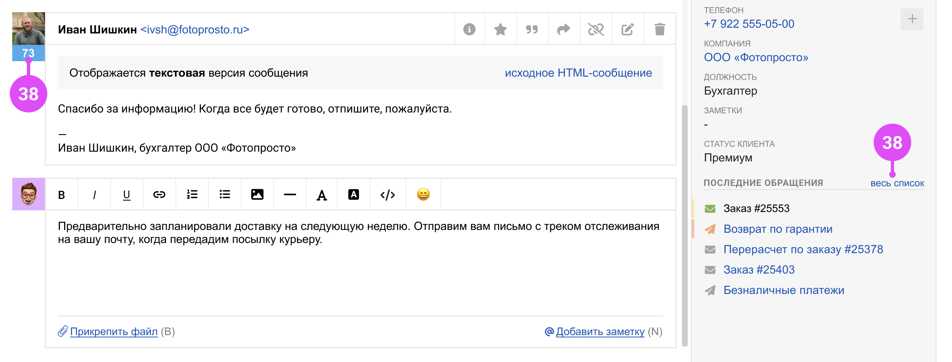
Task: Forward the message with the arrow icon
Action: click(564, 29)
